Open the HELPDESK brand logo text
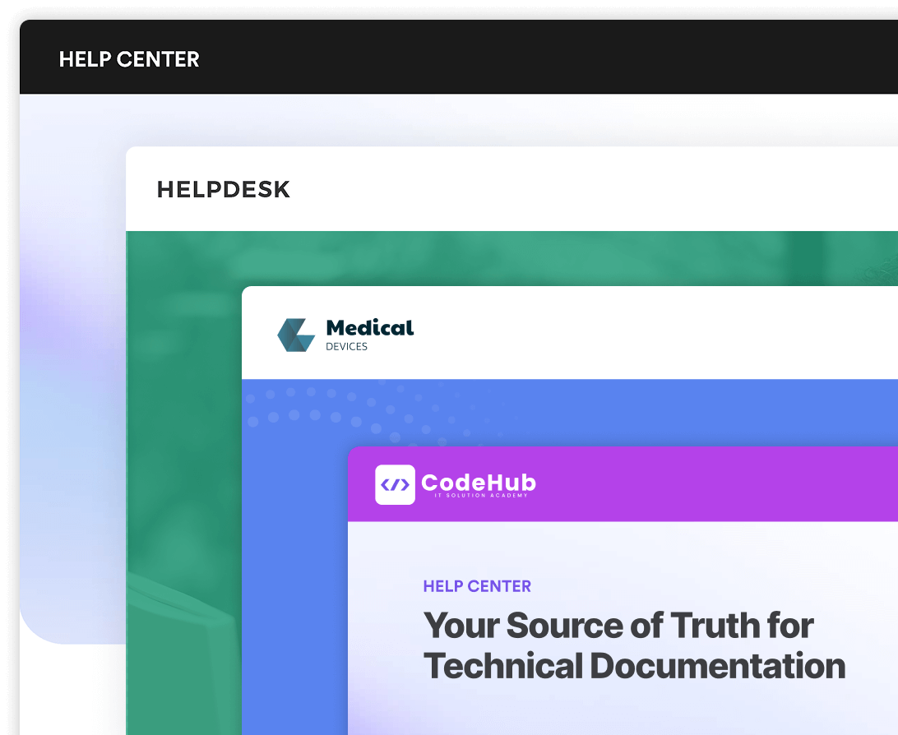898x735 pixels. click(x=223, y=189)
